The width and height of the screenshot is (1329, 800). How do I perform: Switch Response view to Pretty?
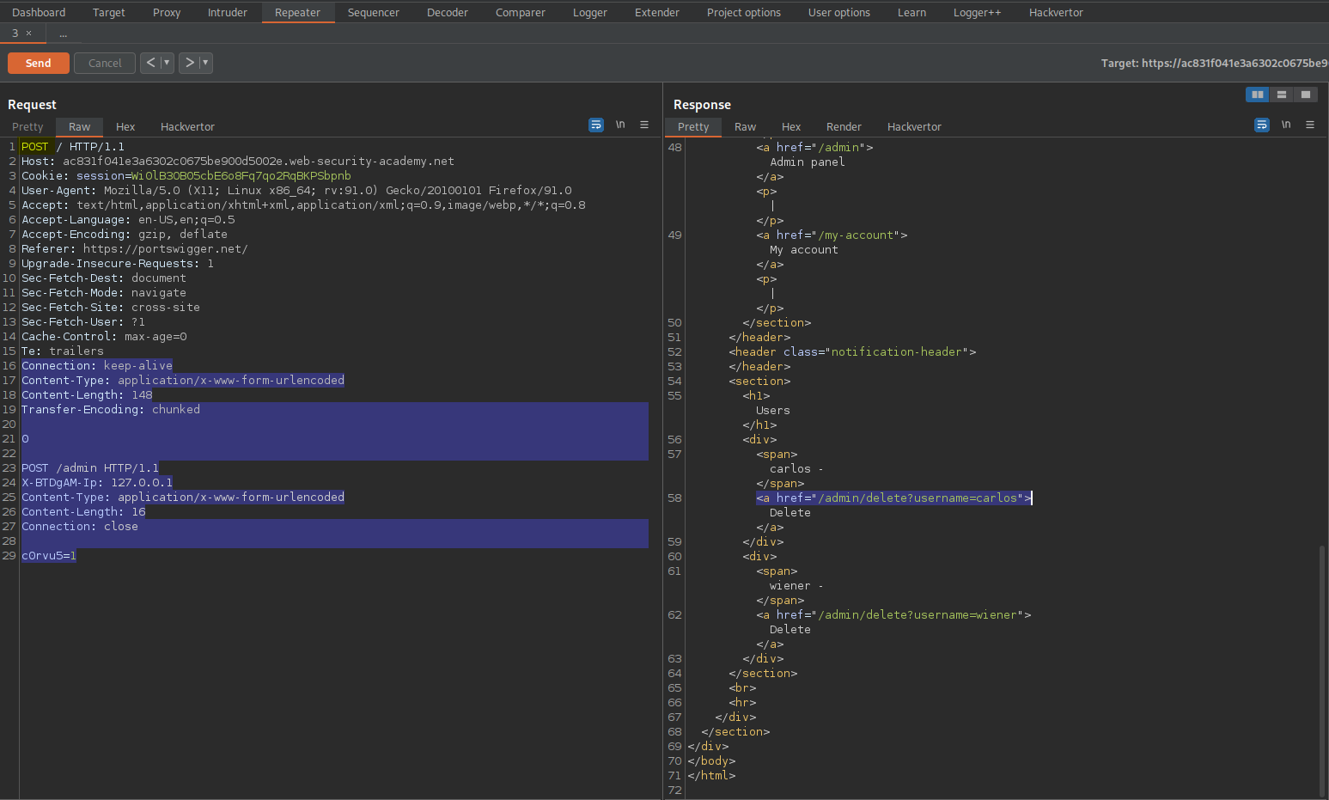[693, 126]
